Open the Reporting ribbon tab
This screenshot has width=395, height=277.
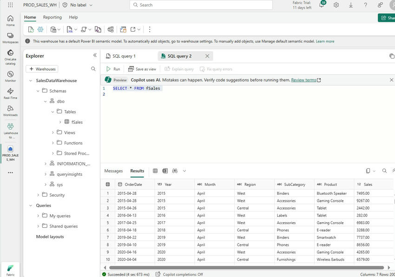coord(53,17)
